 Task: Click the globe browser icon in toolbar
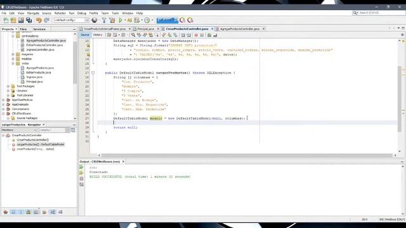pyautogui.click(x=95, y=20)
